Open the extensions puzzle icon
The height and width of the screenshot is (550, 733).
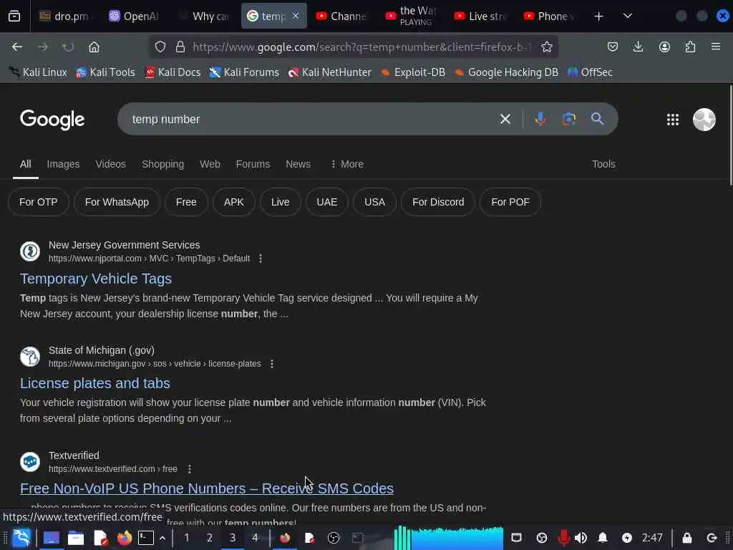(x=690, y=47)
